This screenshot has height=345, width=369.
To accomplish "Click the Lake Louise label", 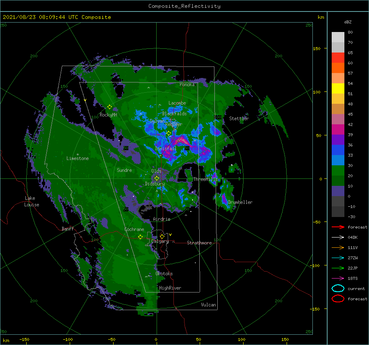I will (32, 201).
